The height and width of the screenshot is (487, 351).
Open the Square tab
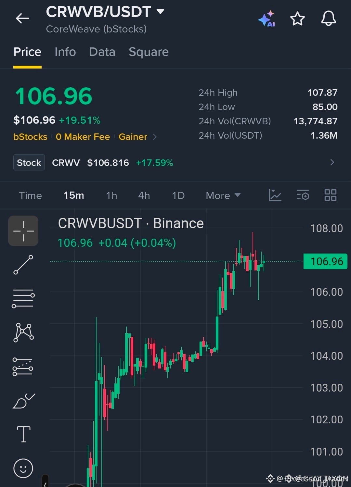point(149,52)
